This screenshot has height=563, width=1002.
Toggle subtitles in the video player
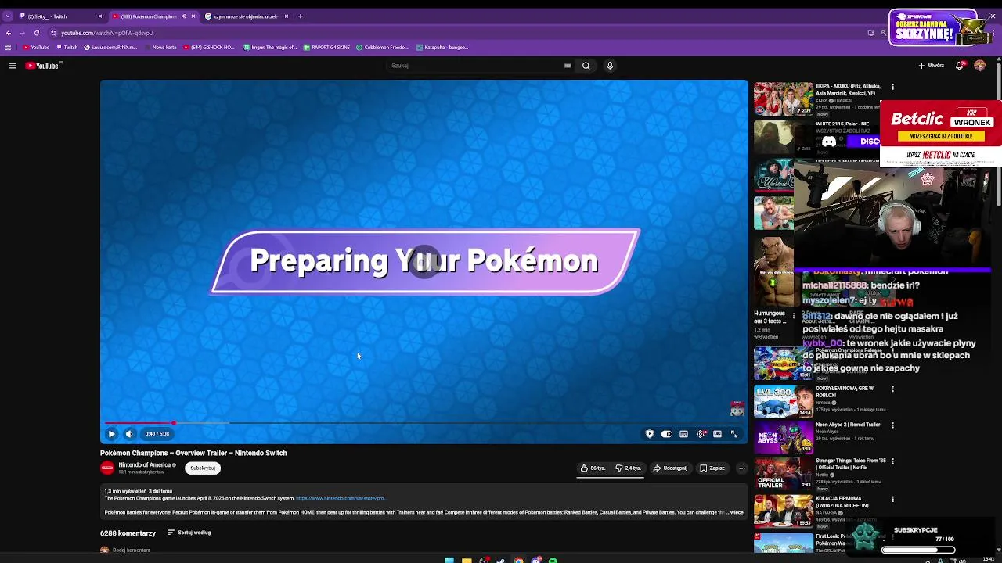683,434
